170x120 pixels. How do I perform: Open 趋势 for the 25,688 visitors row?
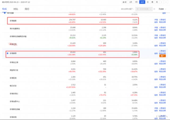(x=156, y=30)
